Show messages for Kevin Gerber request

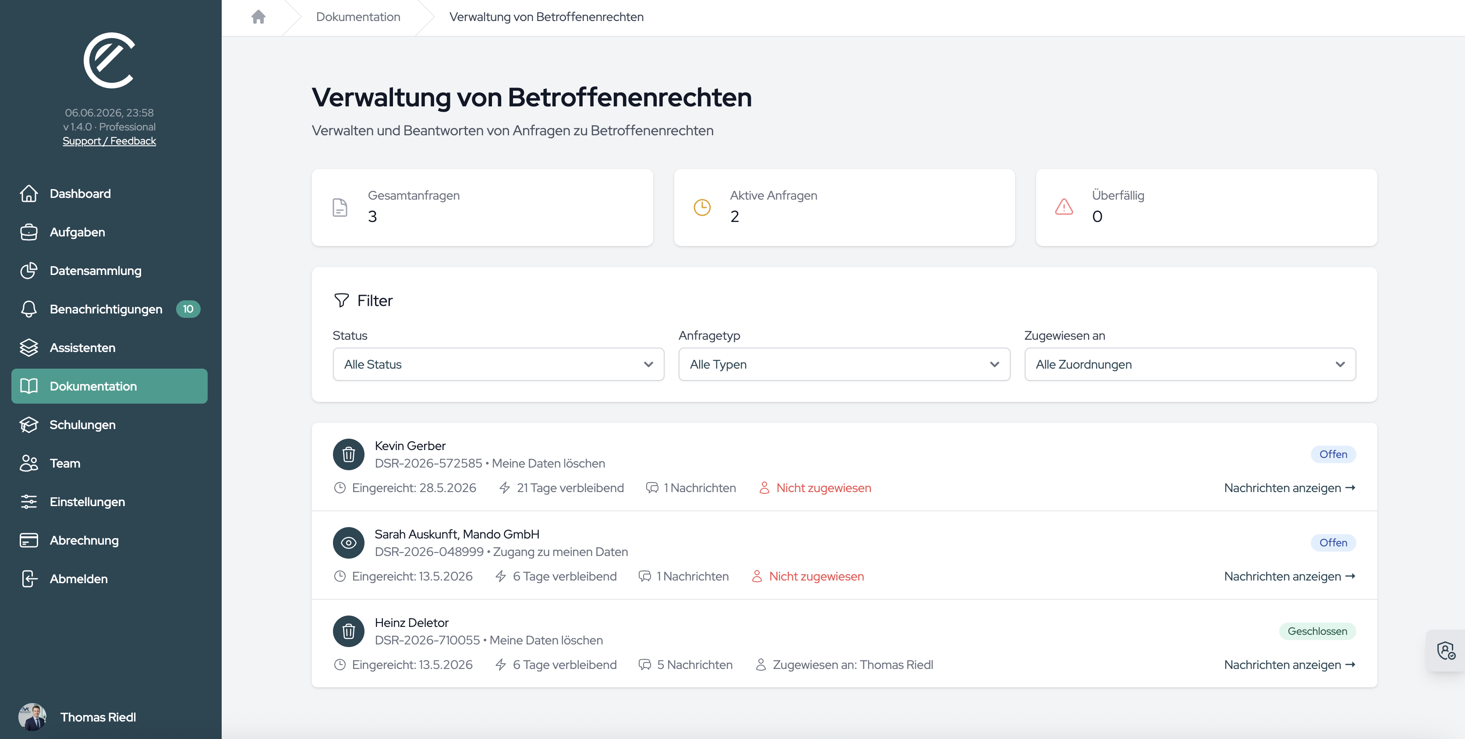coord(1289,488)
